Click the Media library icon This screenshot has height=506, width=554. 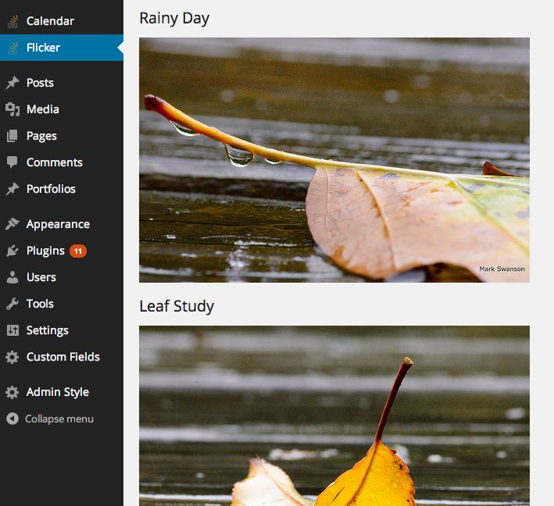[13, 109]
